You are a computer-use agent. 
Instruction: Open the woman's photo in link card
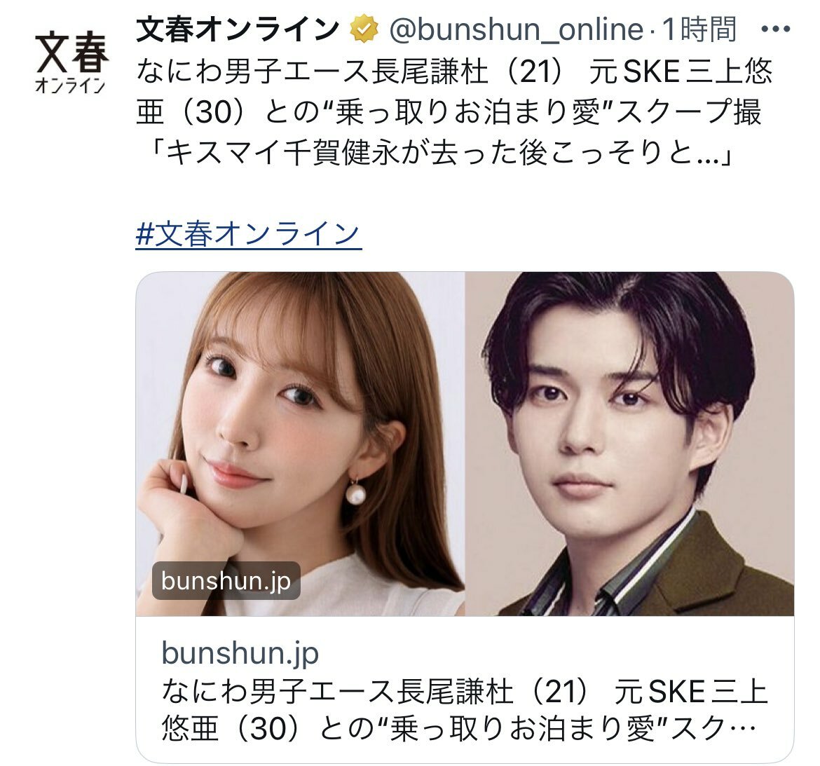(300, 444)
